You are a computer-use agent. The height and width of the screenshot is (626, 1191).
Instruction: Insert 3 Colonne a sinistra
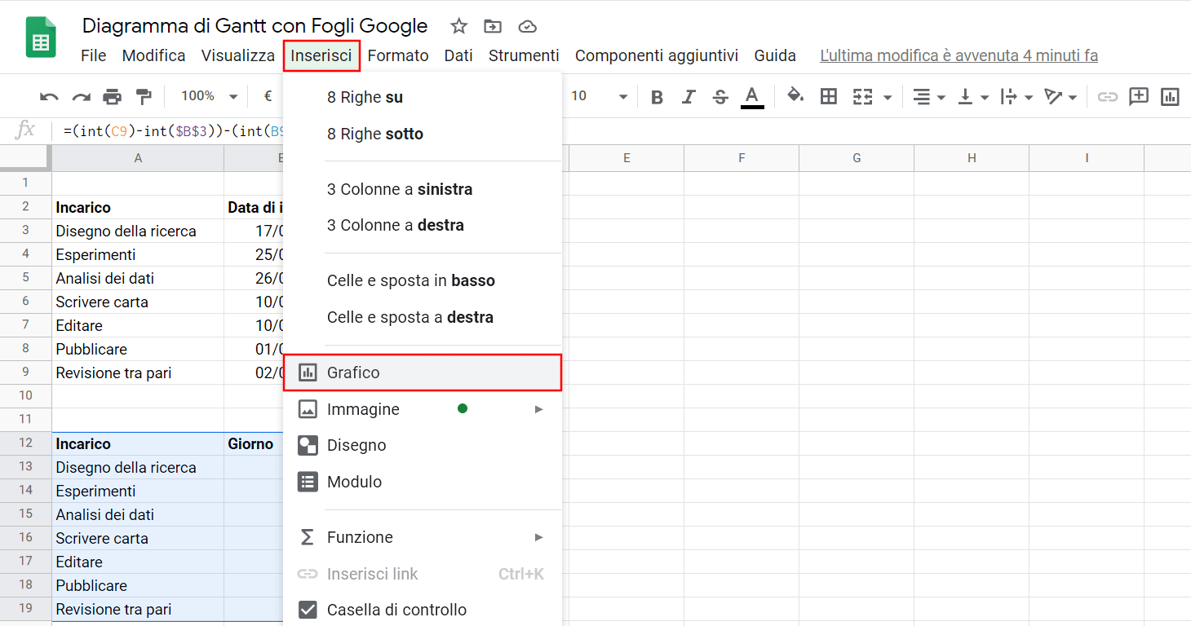click(423, 189)
